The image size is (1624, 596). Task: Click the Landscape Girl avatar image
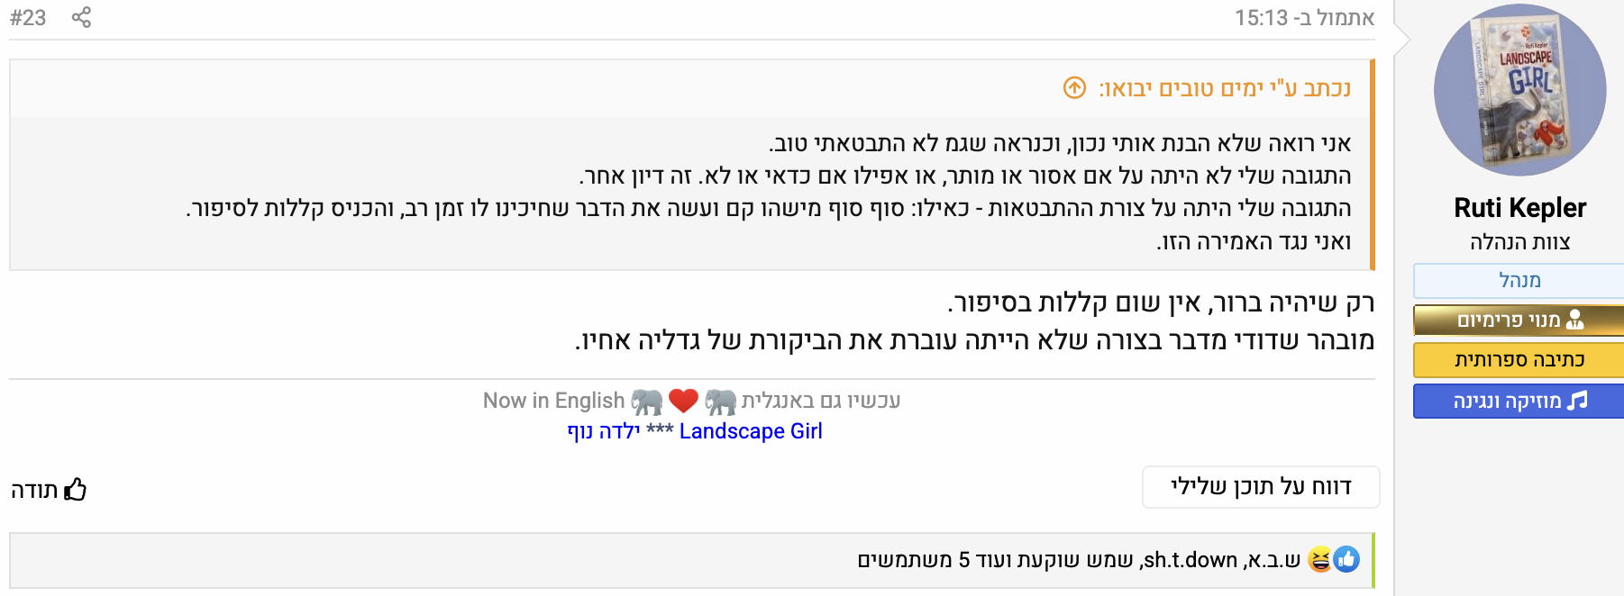[x=1519, y=90]
